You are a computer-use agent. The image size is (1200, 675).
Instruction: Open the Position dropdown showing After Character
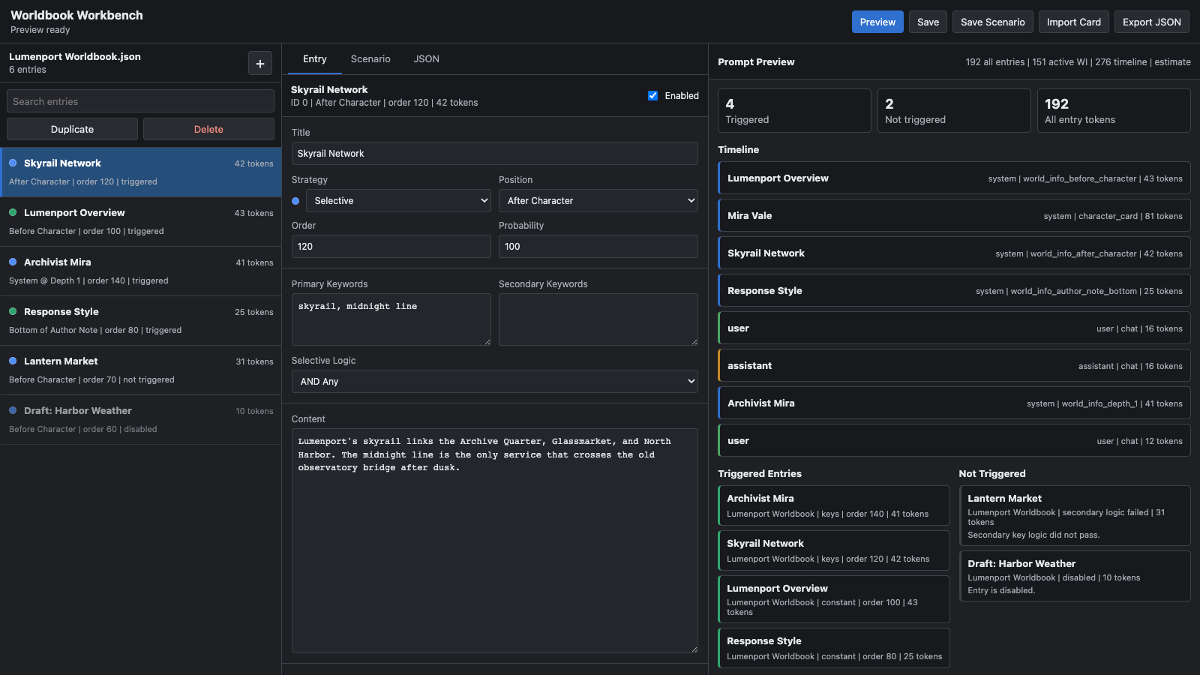[598, 201]
